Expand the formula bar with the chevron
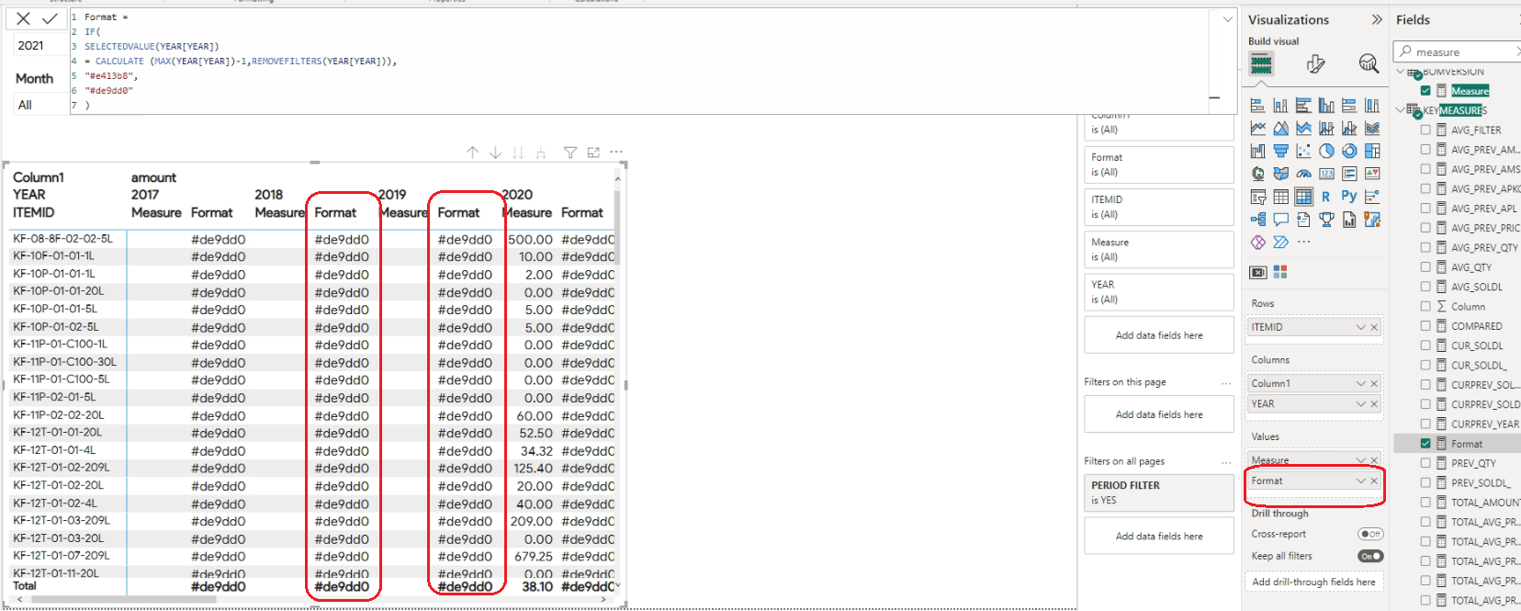 coord(1228,19)
